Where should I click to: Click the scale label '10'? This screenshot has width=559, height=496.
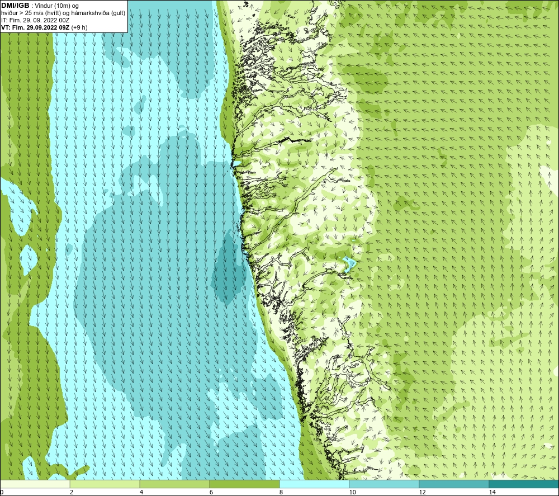click(x=353, y=492)
